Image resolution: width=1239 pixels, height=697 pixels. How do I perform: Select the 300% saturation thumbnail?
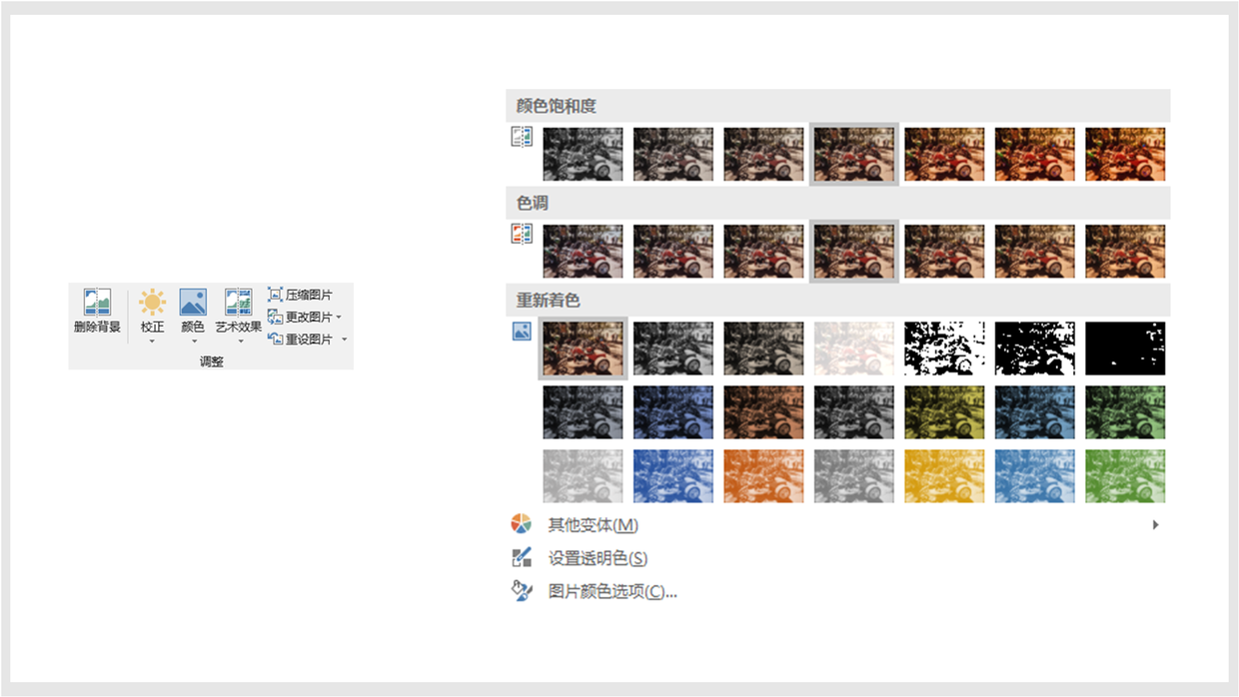(1035, 154)
